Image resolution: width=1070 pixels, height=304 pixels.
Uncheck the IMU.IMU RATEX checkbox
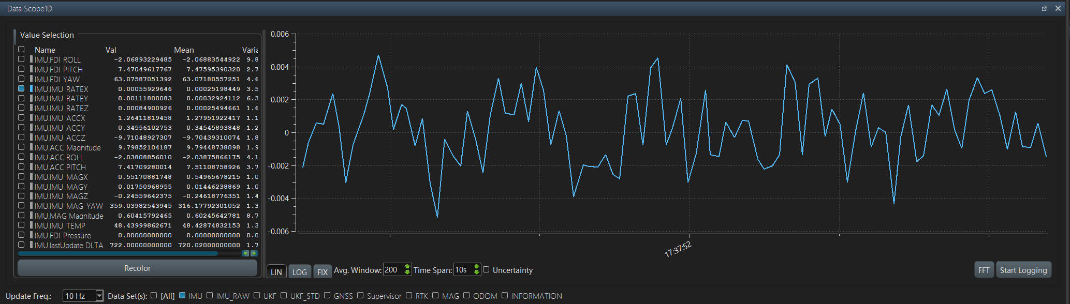(21, 88)
